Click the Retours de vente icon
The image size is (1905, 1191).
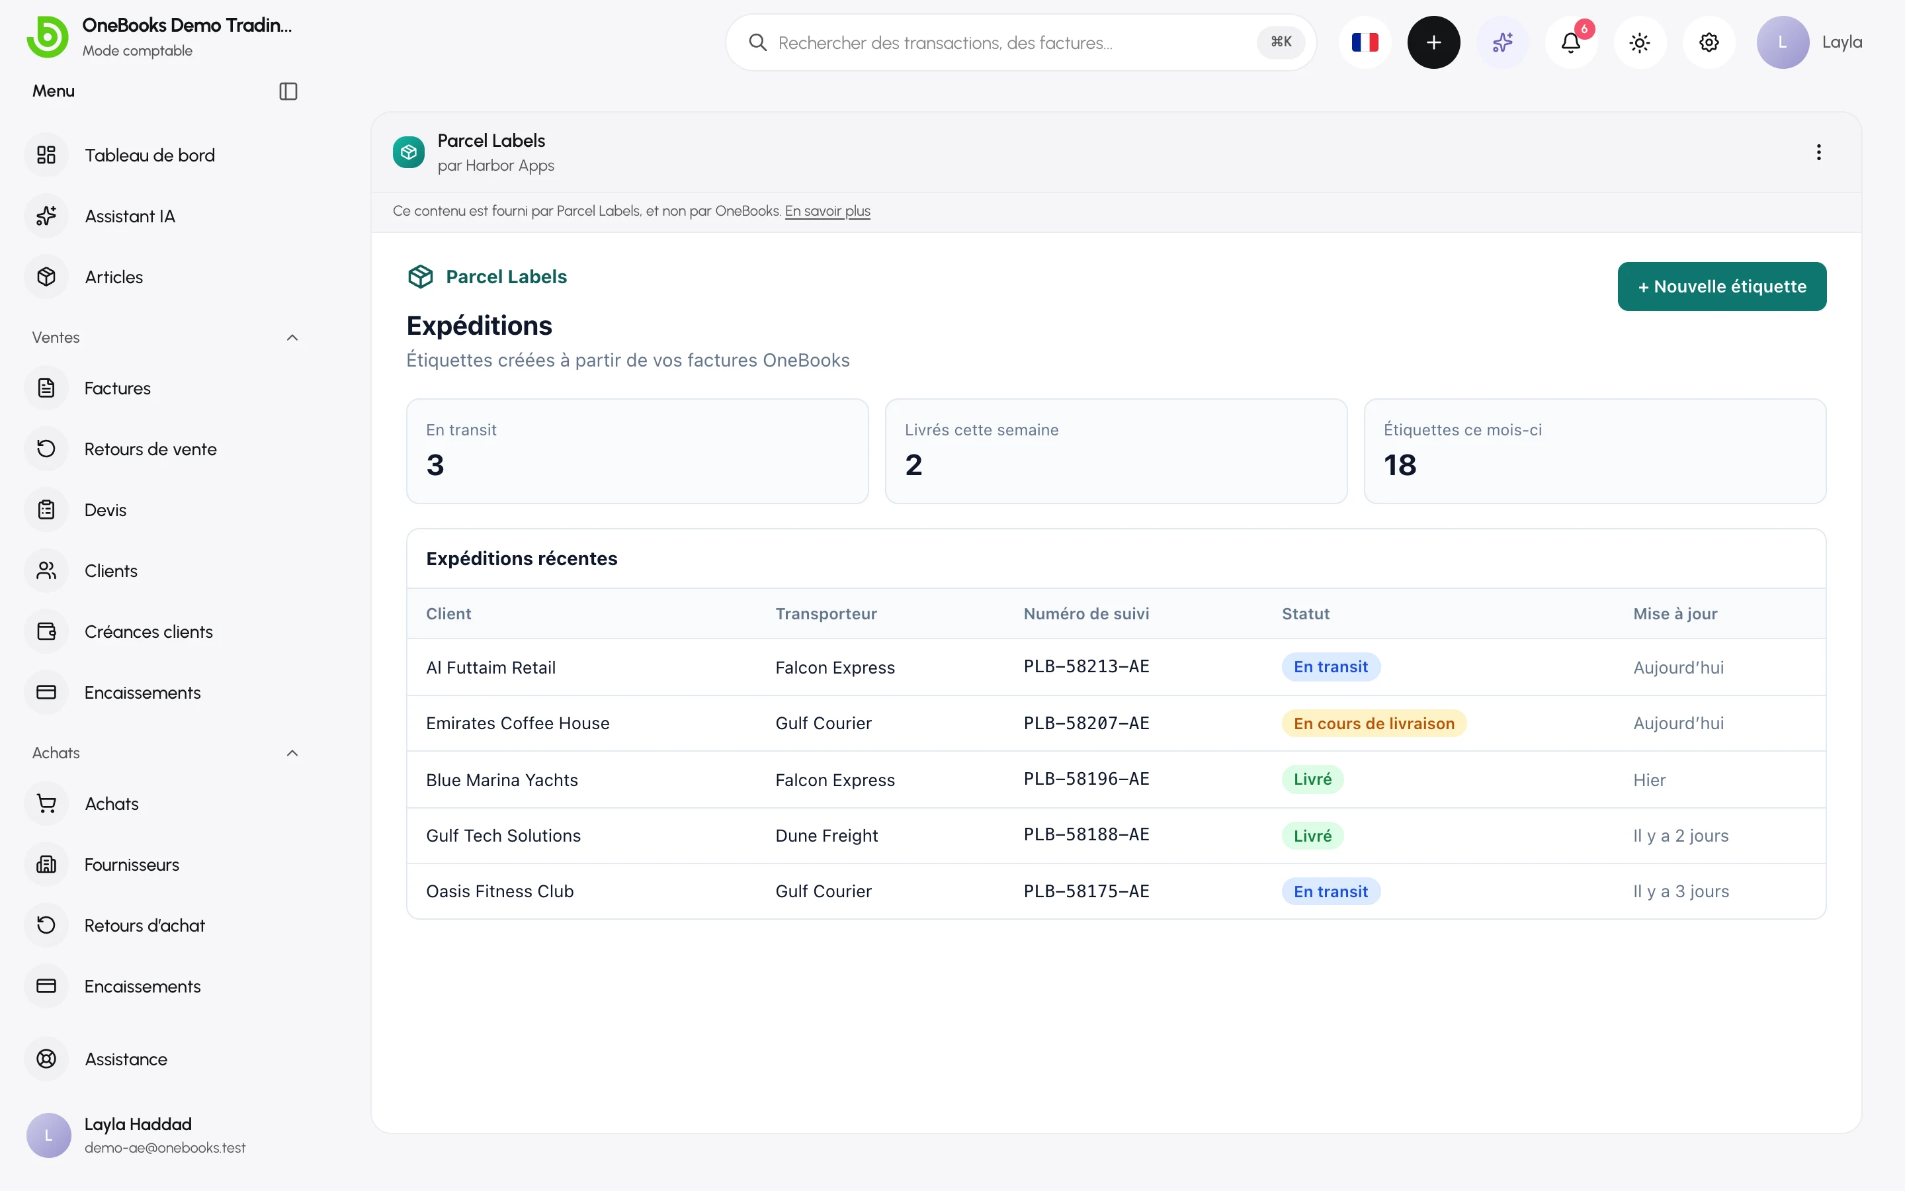coord(46,449)
